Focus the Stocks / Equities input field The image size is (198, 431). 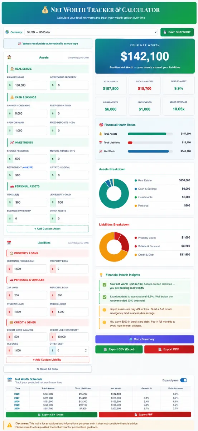click(27, 159)
